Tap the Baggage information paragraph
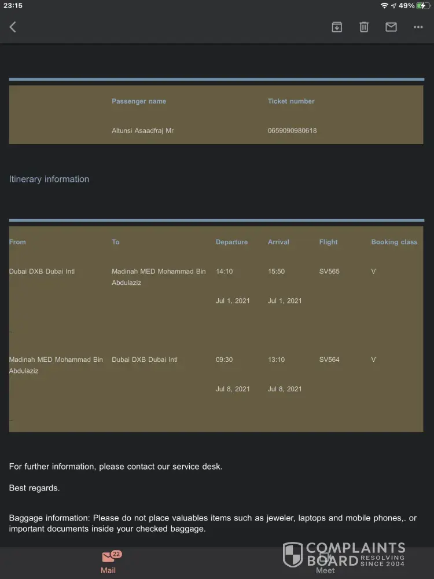Viewport: 434px width, 579px height. pos(212,523)
